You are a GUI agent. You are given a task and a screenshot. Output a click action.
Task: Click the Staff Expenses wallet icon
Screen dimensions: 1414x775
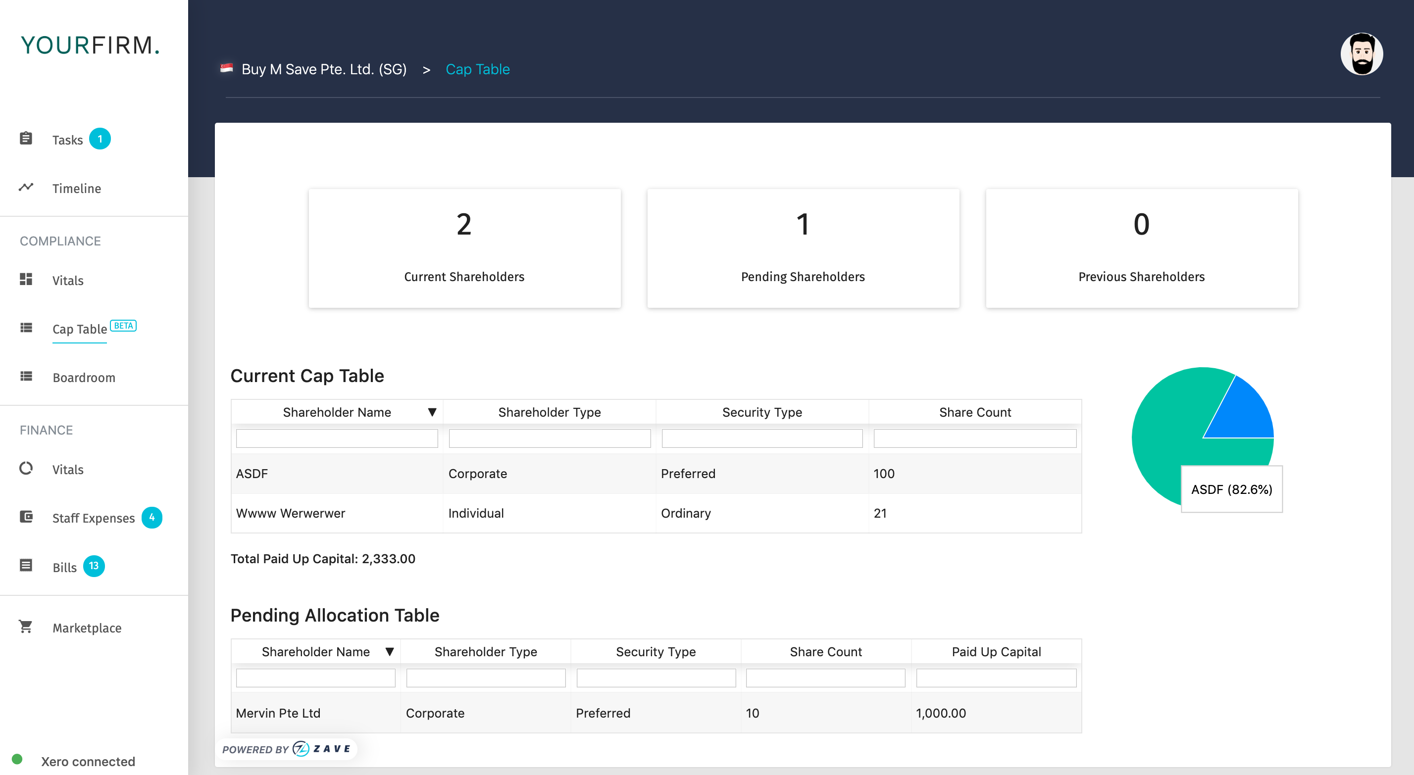pyautogui.click(x=26, y=517)
